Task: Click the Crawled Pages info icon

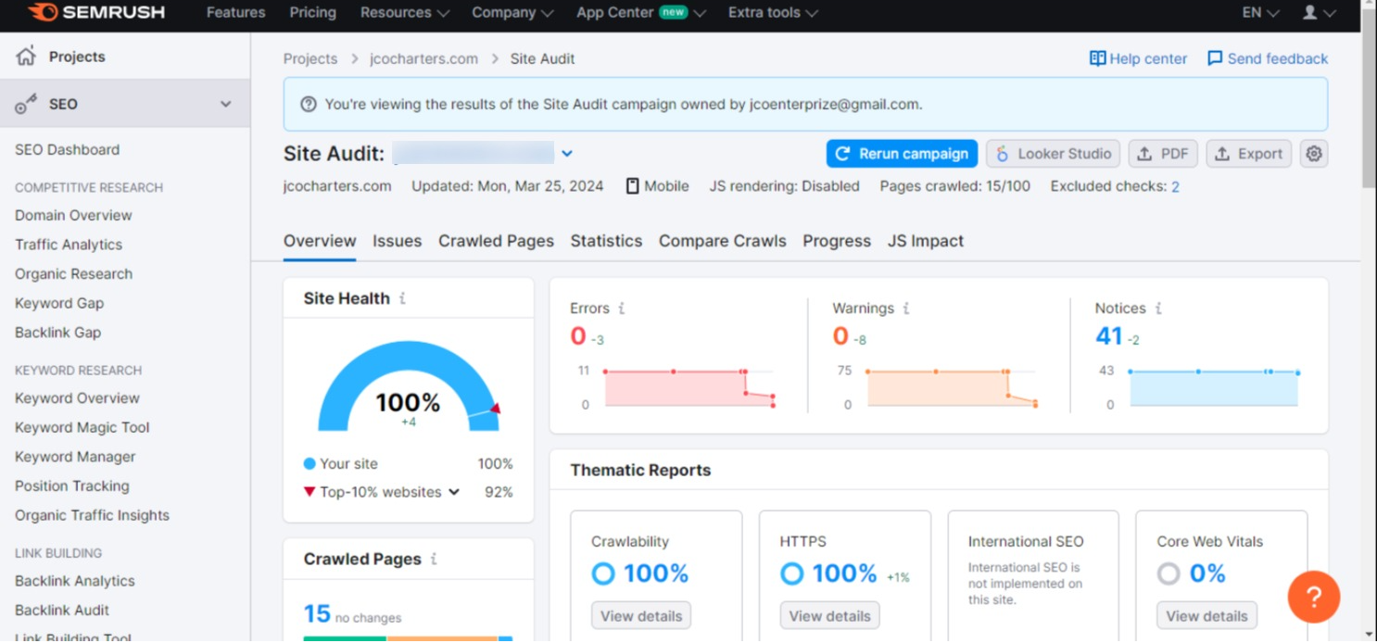Action: click(434, 559)
